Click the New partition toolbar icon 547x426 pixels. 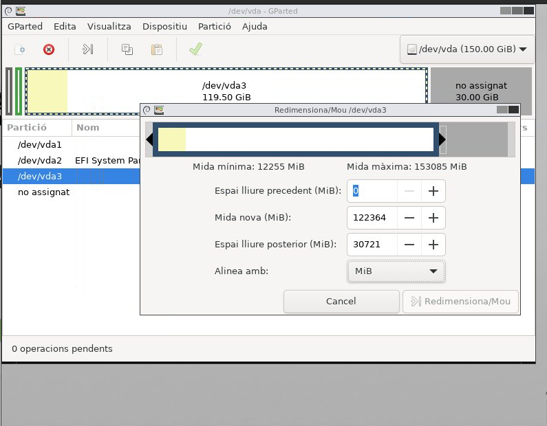pos(21,49)
